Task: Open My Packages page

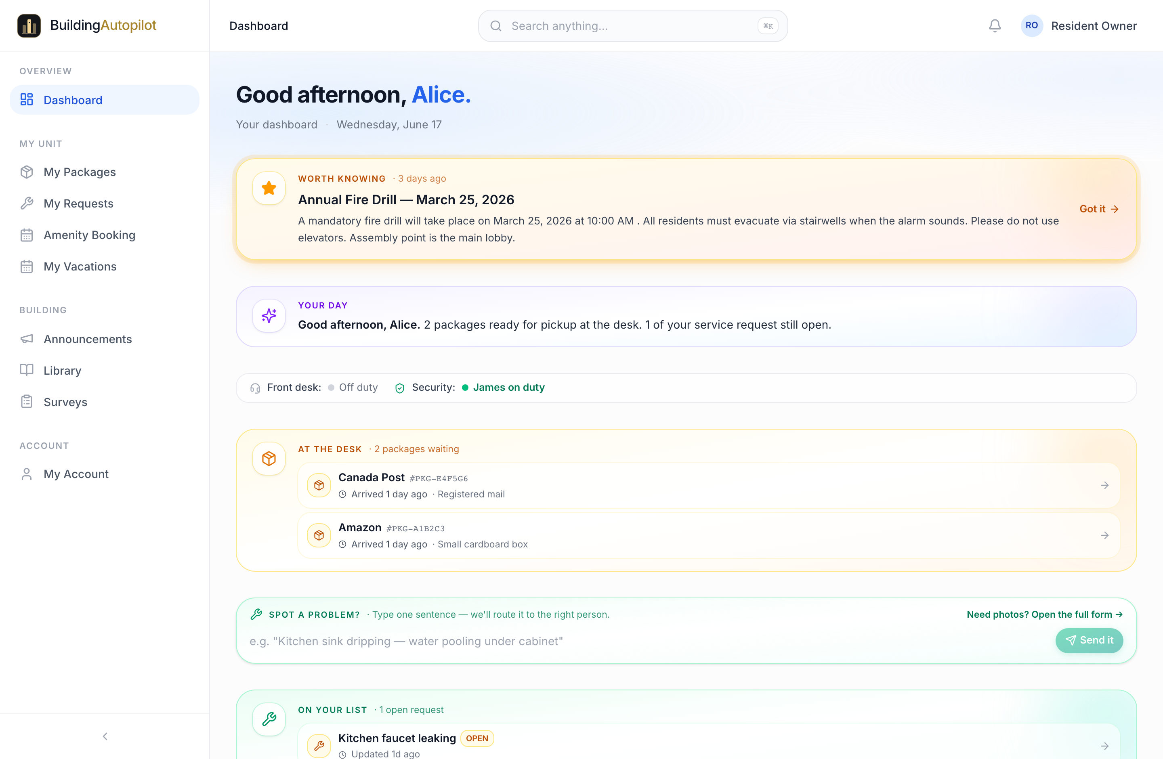Action: [x=105, y=172]
